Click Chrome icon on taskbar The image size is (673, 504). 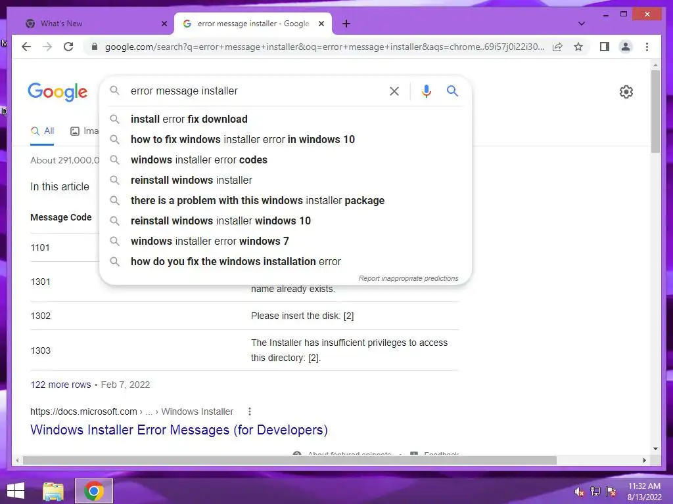click(x=94, y=491)
